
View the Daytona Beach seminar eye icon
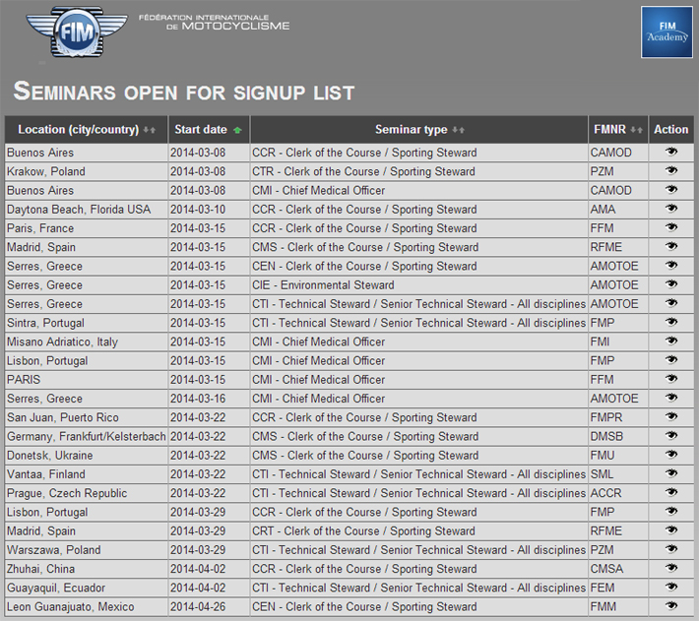tap(671, 210)
